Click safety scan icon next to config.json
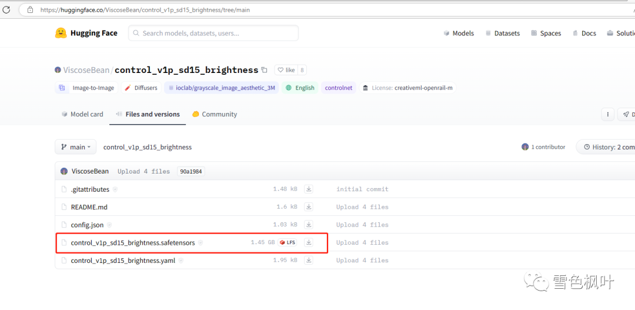The height and width of the screenshot is (310, 635). 109,225
